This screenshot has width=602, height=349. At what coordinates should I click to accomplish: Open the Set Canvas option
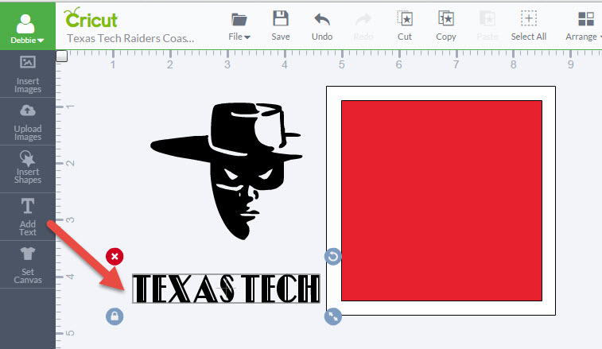(28, 265)
